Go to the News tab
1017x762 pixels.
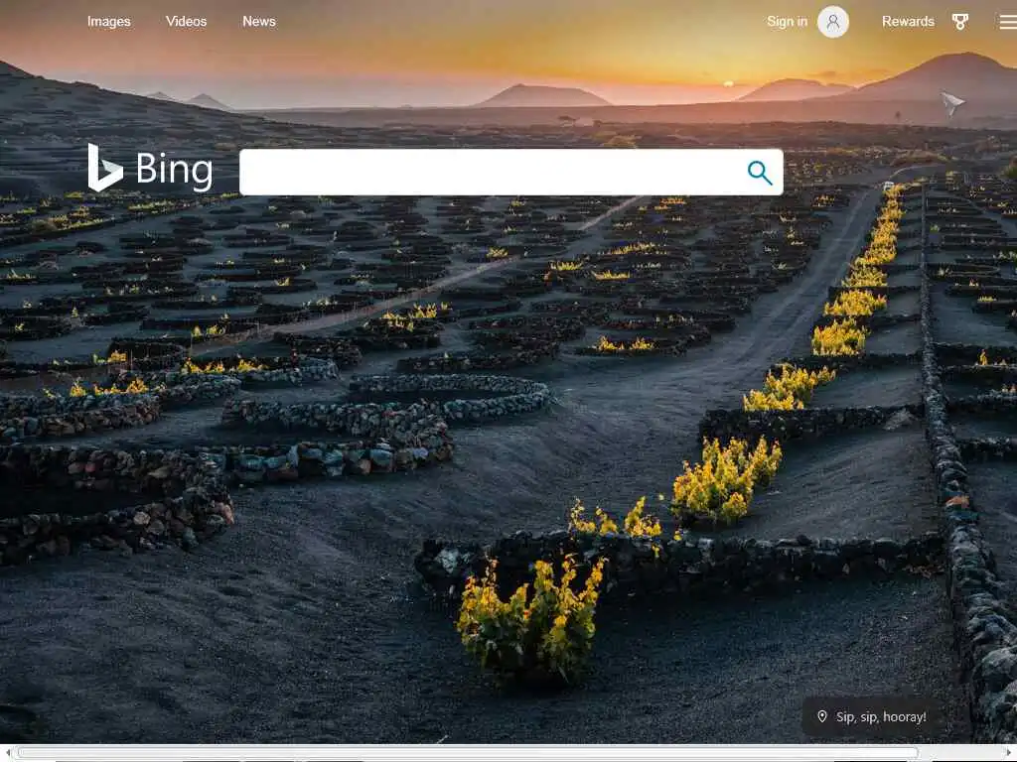tap(259, 22)
